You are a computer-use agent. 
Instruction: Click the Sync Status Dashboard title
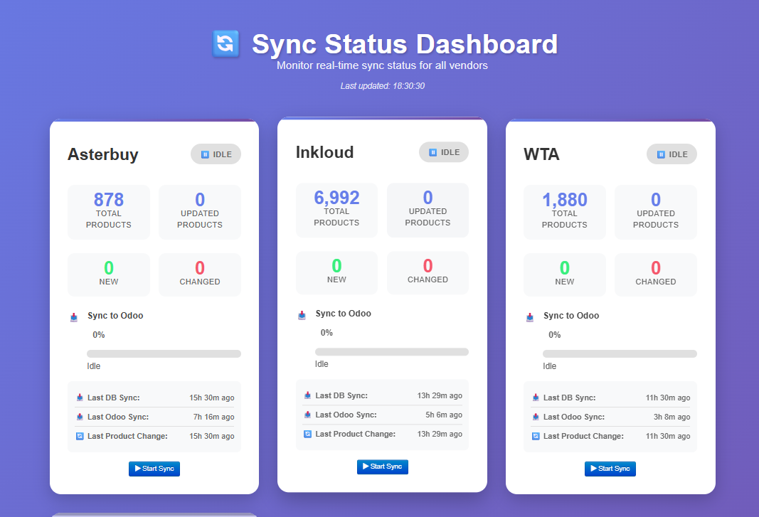point(405,44)
